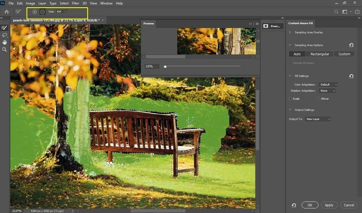Image resolution: width=362 pixels, height=213 pixels.
Task: Open Rotation Adaptation dropdown
Action: pos(327,91)
